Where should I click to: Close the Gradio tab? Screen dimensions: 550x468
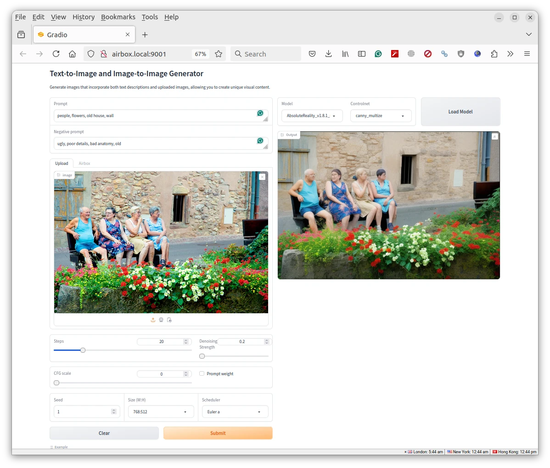(x=128, y=35)
